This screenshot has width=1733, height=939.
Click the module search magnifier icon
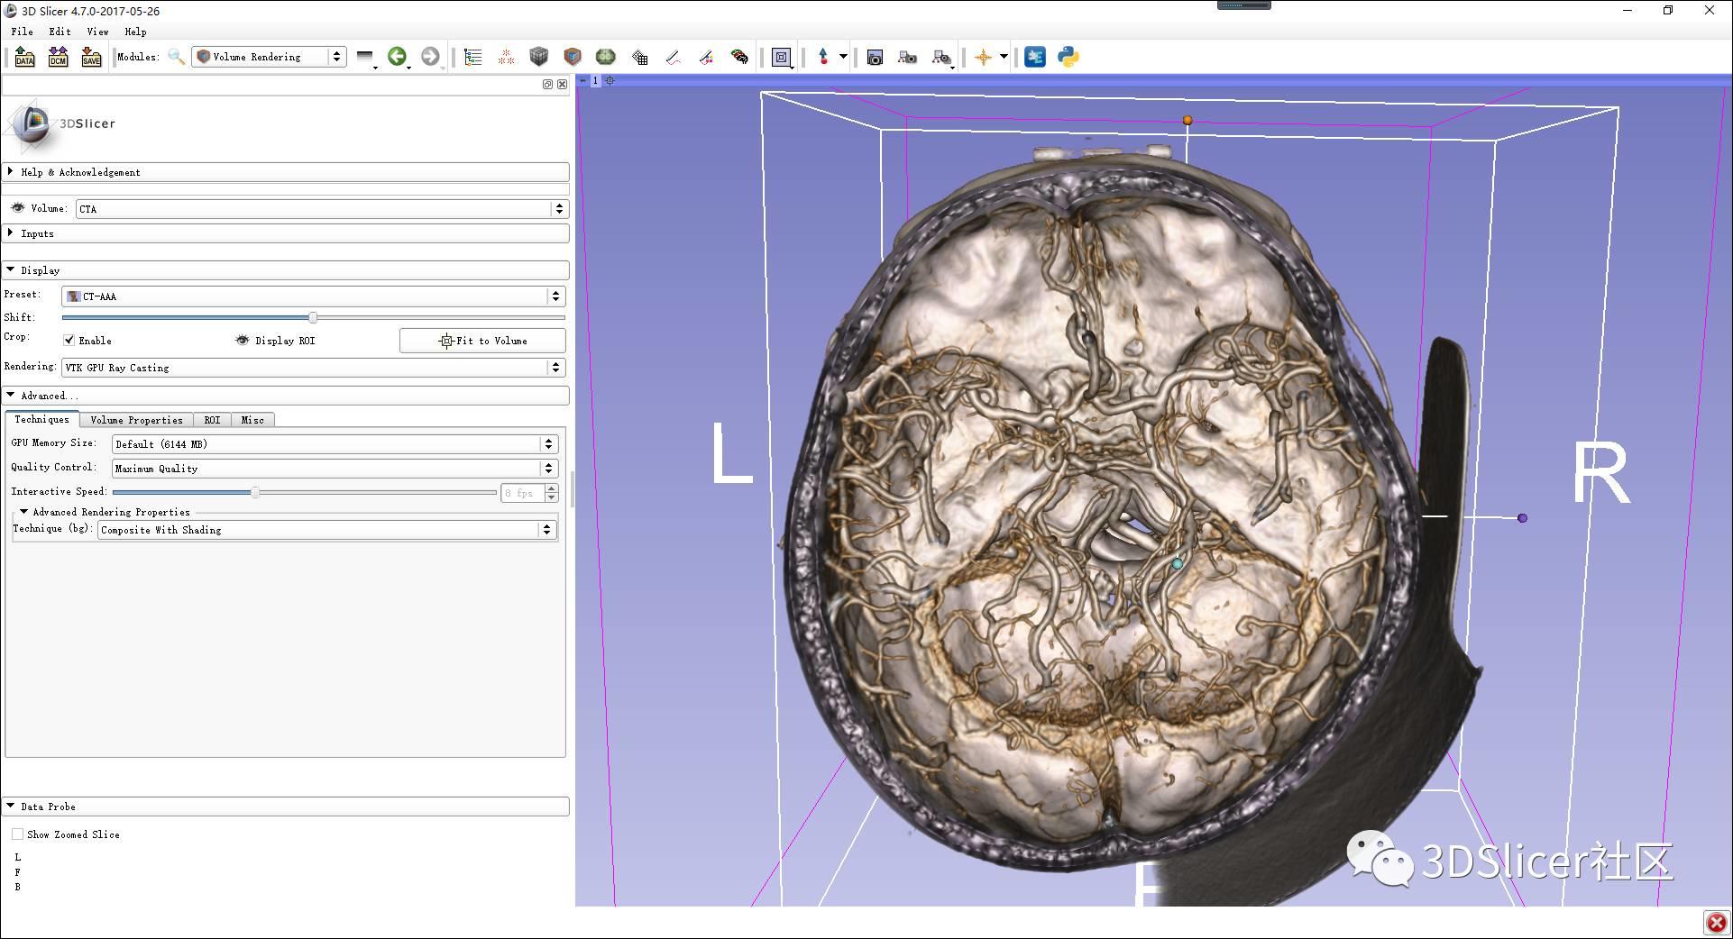[176, 57]
